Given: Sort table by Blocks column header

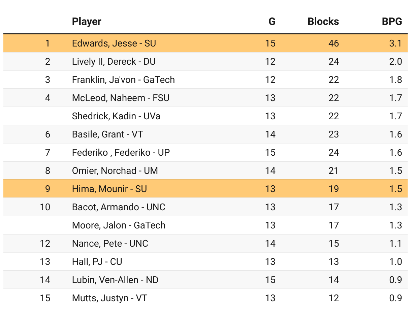Looking at the screenshot, I should 323,22.
